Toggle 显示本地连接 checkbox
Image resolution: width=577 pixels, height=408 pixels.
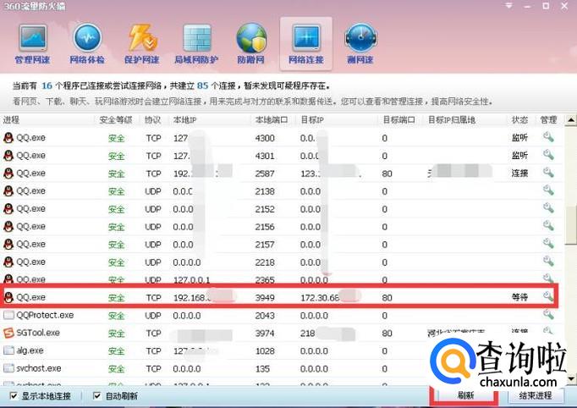coord(14,396)
